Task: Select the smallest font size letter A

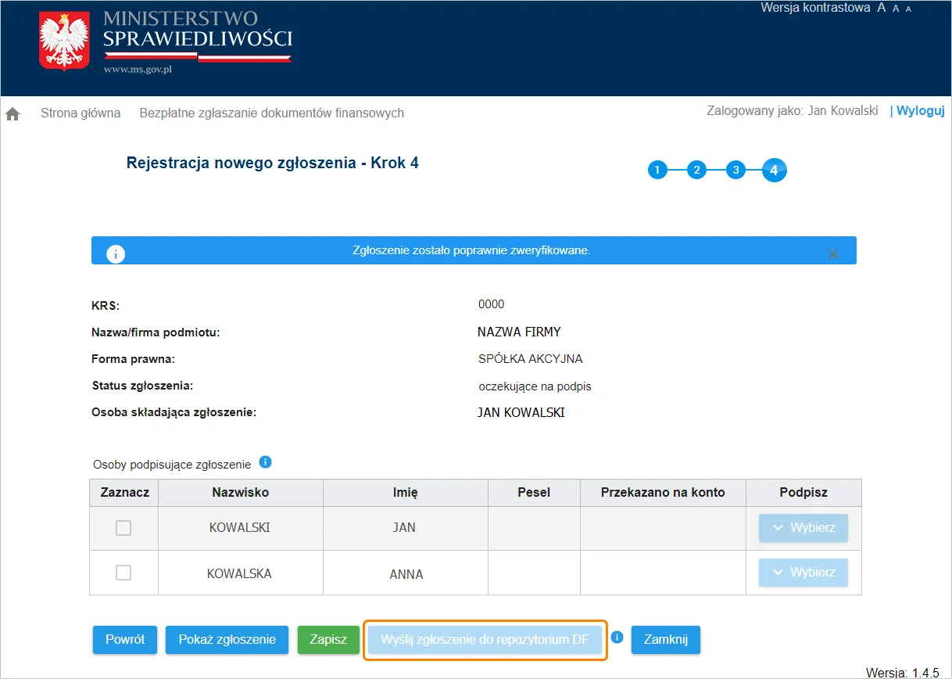Action: pos(907,9)
